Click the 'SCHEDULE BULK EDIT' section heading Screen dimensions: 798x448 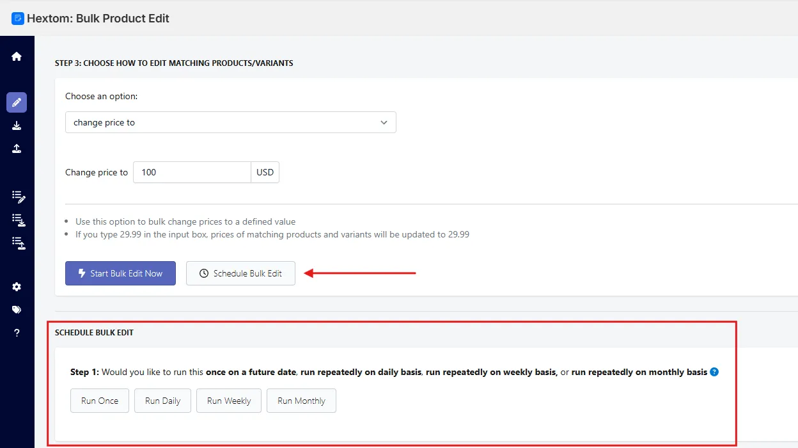[94, 333]
